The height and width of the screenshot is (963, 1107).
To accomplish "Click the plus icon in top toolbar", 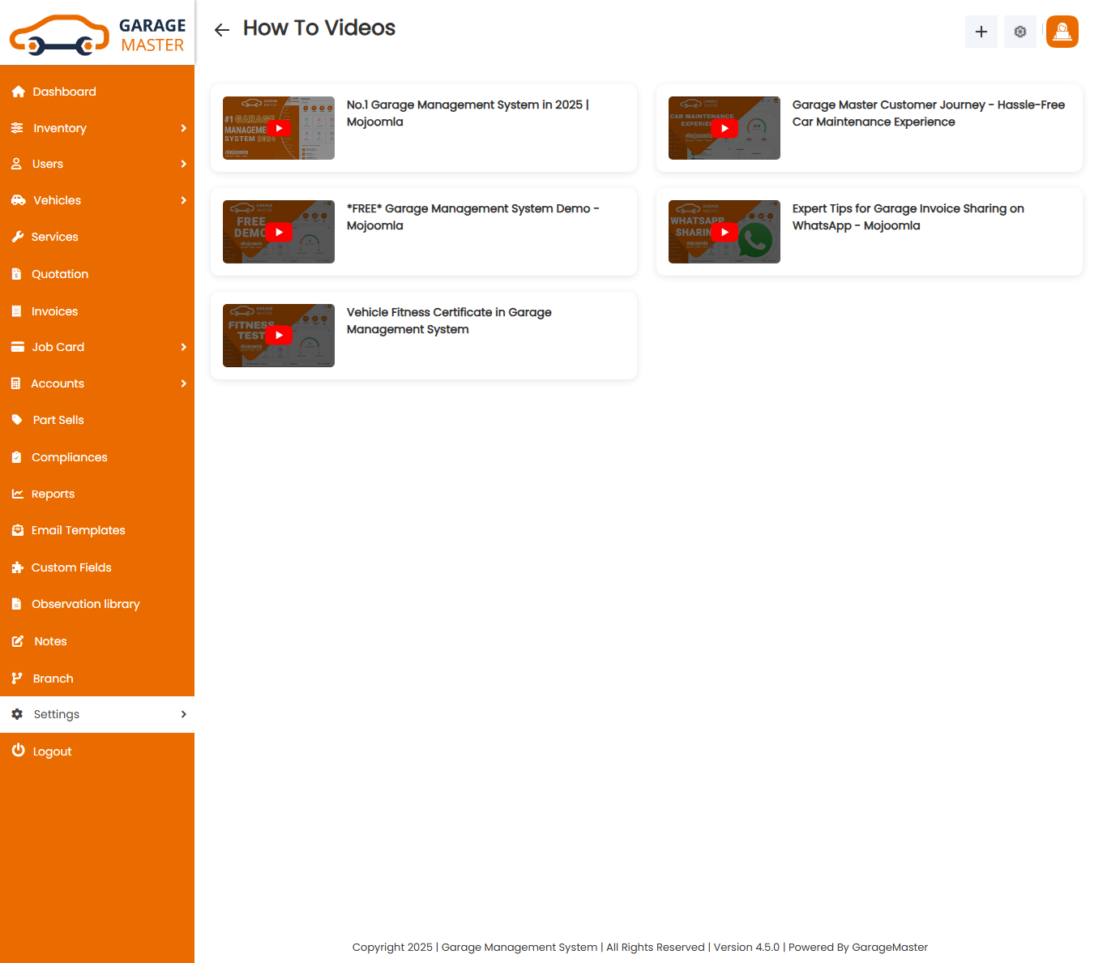I will [x=981, y=32].
